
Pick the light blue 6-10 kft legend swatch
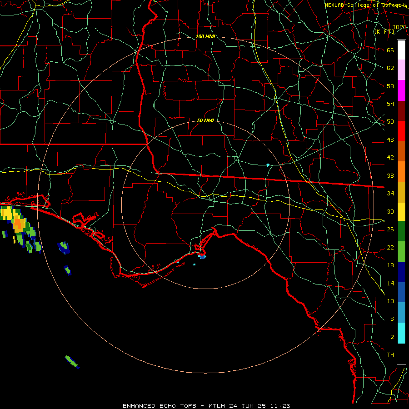401,313
